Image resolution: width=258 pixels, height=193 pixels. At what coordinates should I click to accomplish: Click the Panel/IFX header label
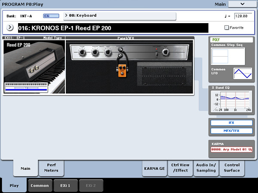pos(126,38)
